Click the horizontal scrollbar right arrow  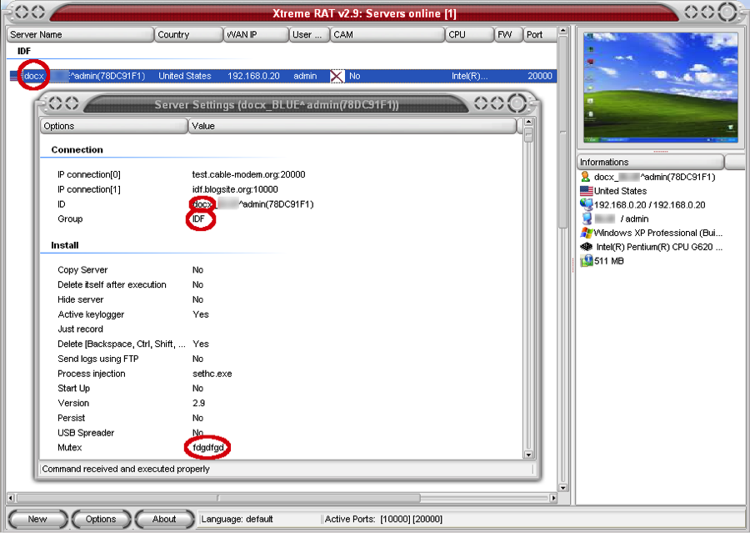tap(553, 499)
